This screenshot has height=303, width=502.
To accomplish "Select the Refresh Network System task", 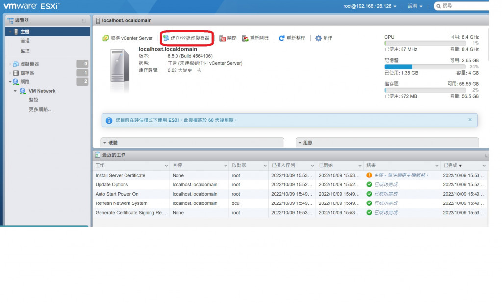I will click(x=290, y=203).
